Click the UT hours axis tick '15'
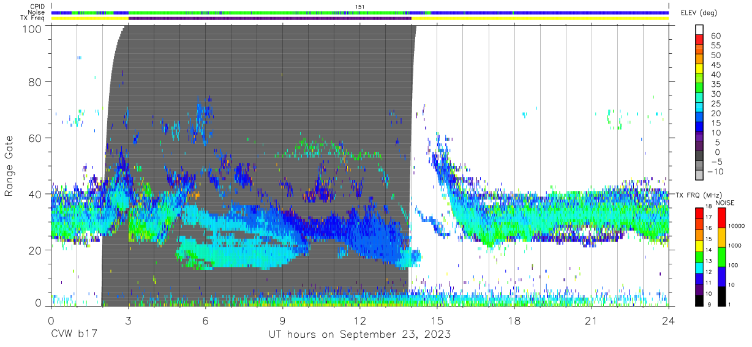The height and width of the screenshot is (347, 752). click(437, 320)
